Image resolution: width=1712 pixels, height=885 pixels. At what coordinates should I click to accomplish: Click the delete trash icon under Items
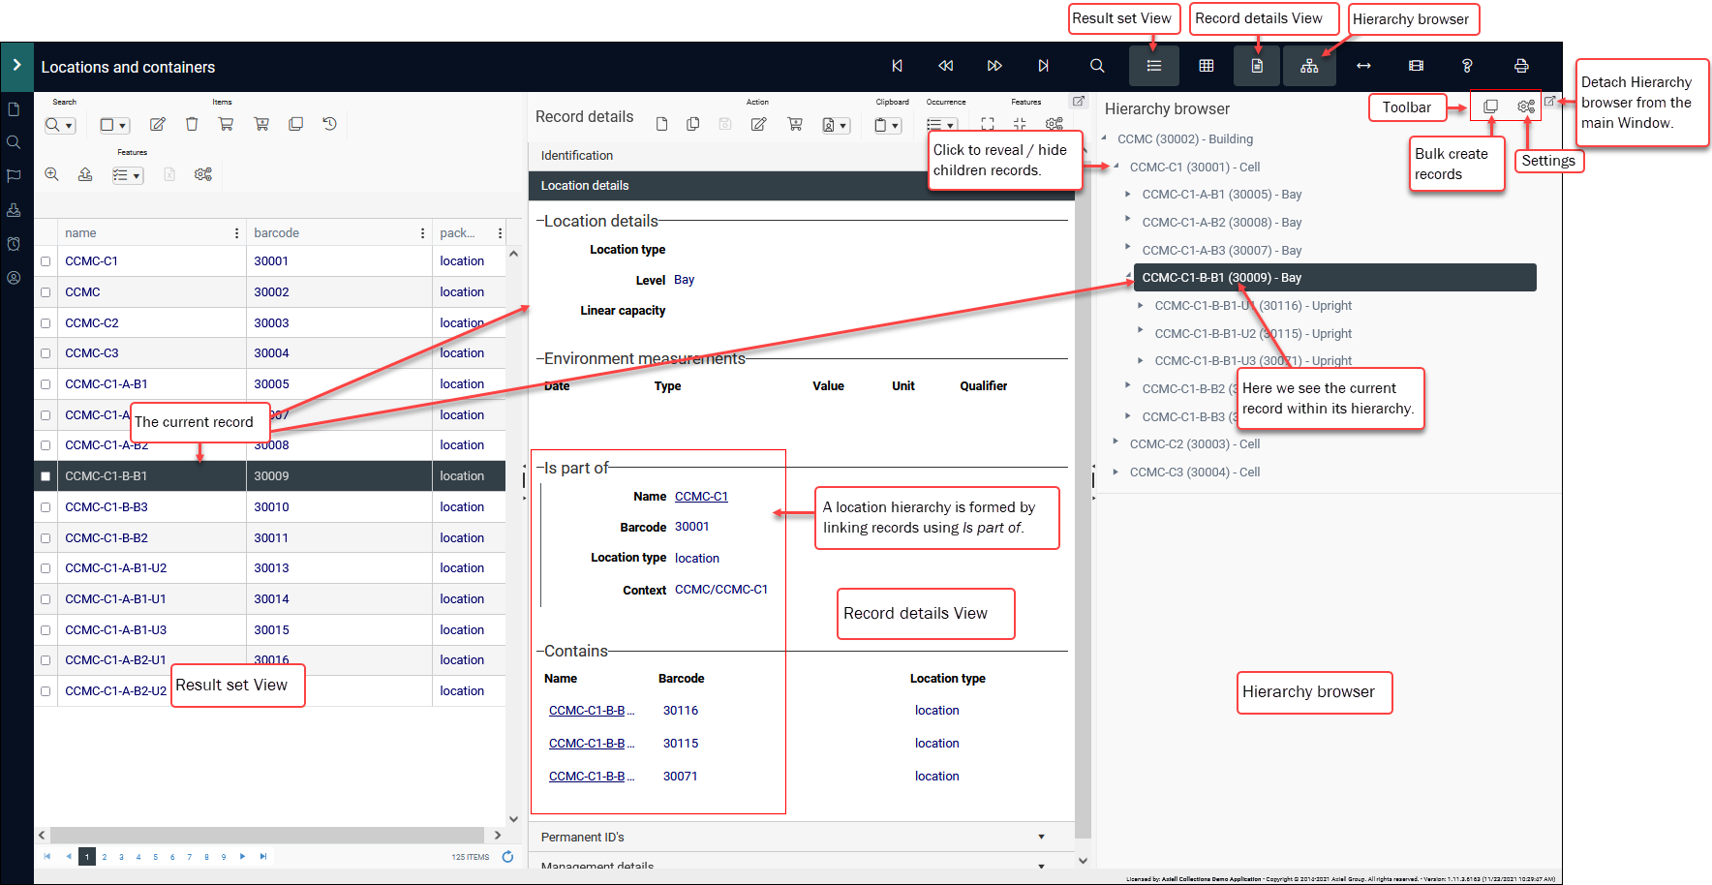click(x=192, y=124)
